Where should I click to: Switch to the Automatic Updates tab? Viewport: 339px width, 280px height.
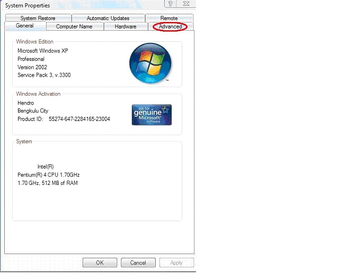pos(108,18)
